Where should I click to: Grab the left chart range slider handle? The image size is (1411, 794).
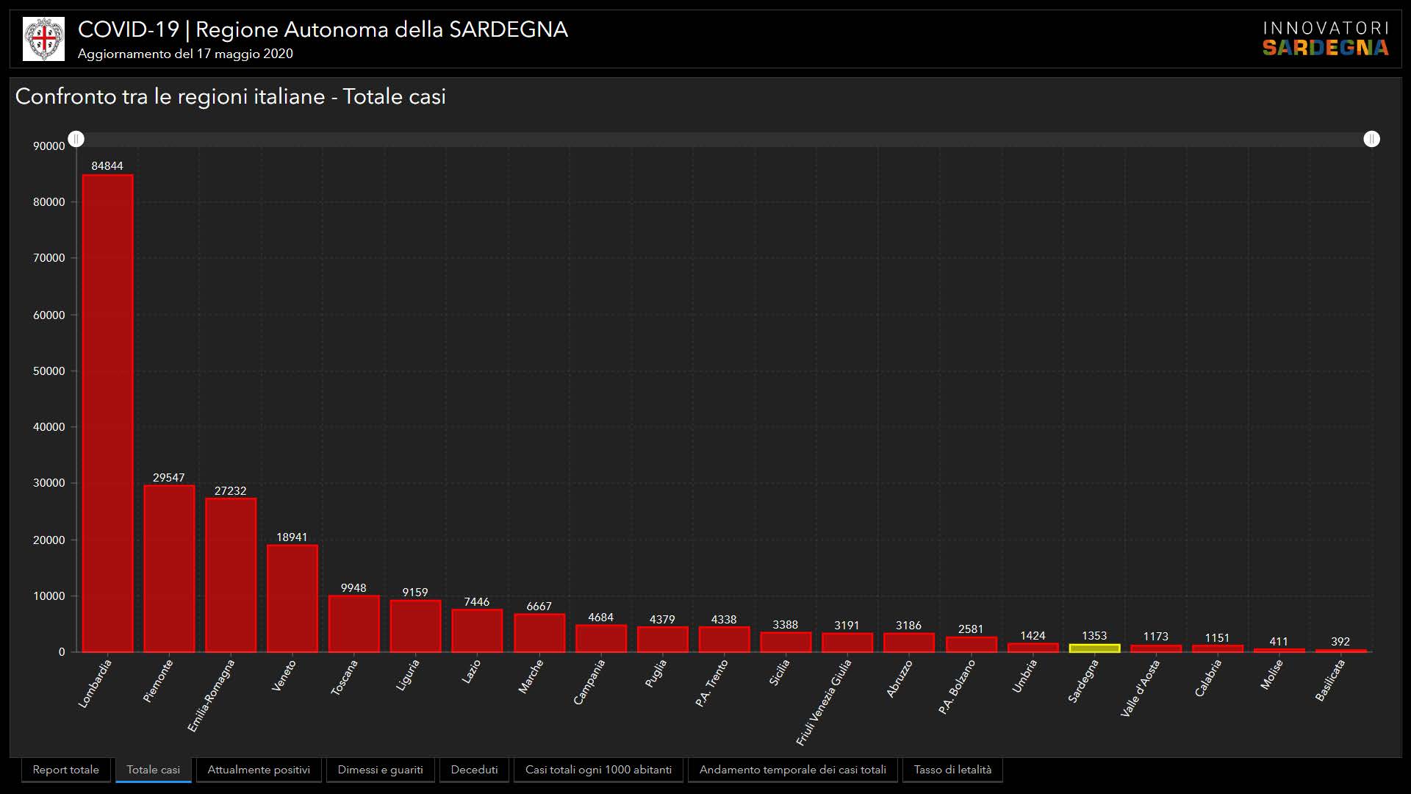click(76, 139)
